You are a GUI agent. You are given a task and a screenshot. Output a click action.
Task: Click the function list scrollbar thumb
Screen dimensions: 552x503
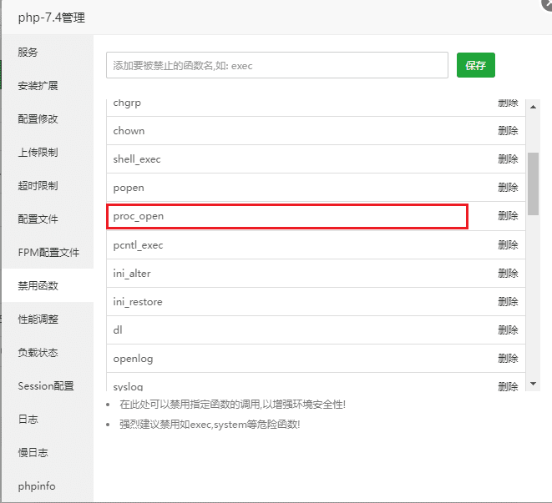pyautogui.click(x=534, y=184)
